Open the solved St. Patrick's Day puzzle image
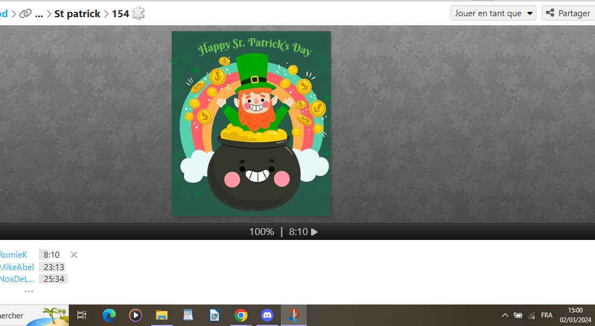 click(251, 124)
